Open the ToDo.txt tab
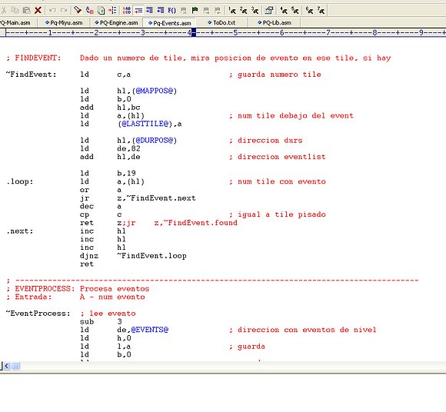Viewport: 446px width, 412px height. [221, 23]
